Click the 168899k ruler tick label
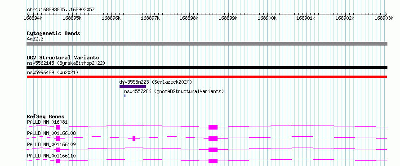The height and width of the screenshot is (166, 400). tap(228, 18)
